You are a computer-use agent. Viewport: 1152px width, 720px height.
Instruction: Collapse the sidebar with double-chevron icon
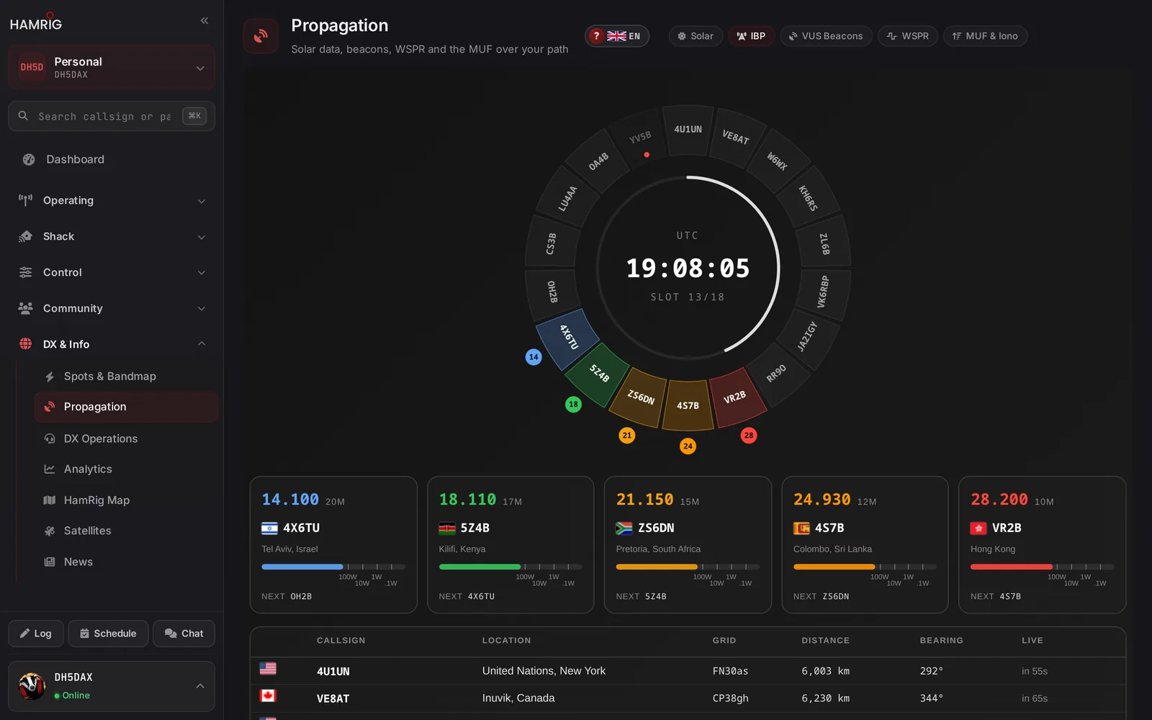coord(204,21)
